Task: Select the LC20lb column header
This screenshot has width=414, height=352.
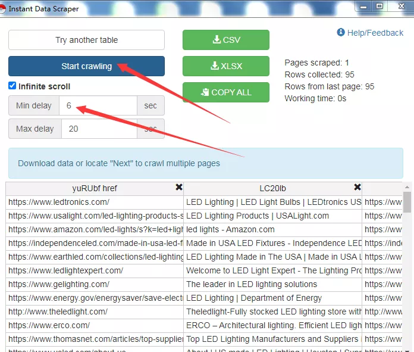Action: point(272,189)
